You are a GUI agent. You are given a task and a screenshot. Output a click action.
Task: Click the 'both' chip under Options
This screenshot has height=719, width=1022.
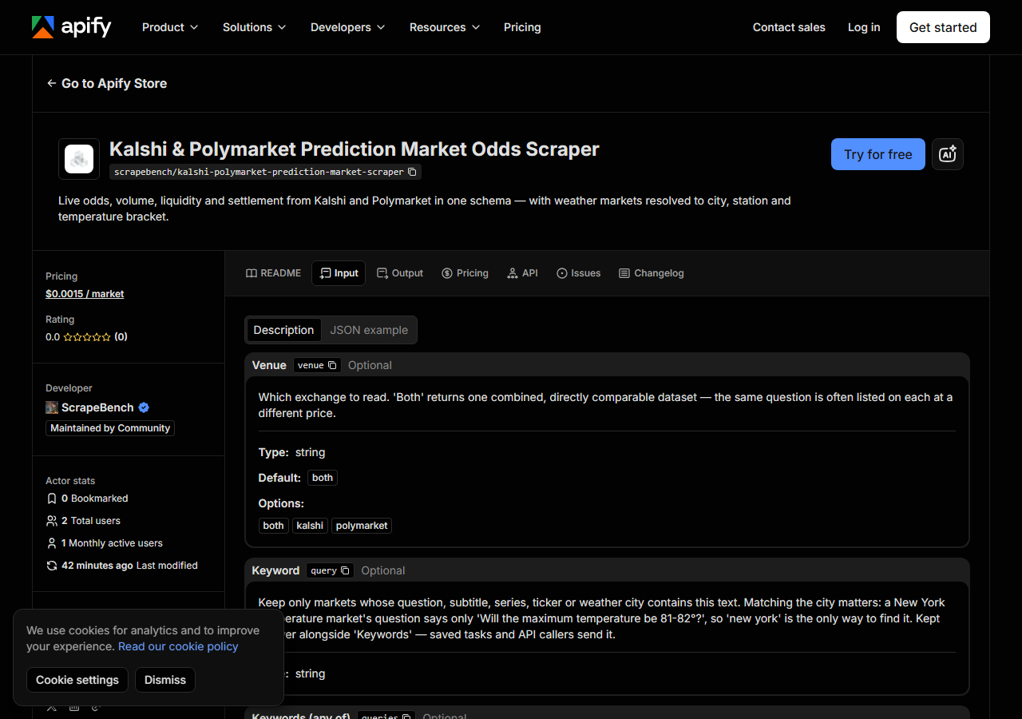coord(273,526)
